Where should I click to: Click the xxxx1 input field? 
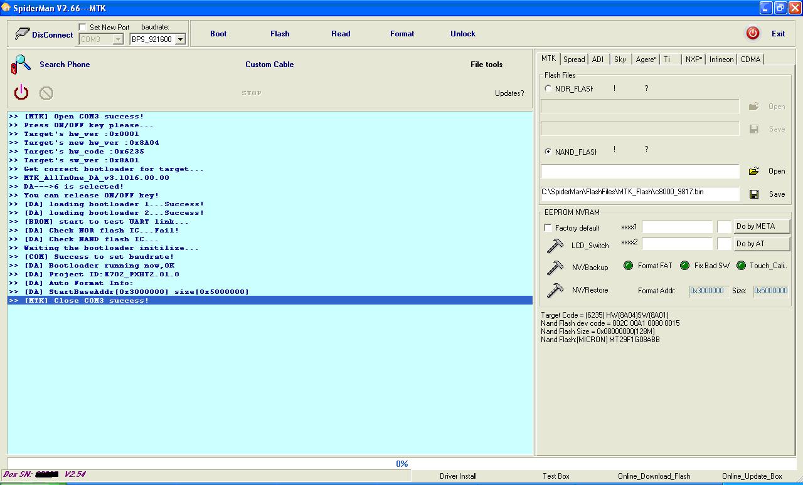[x=677, y=227]
